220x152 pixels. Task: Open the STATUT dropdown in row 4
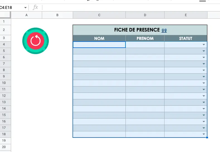[204, 45]
